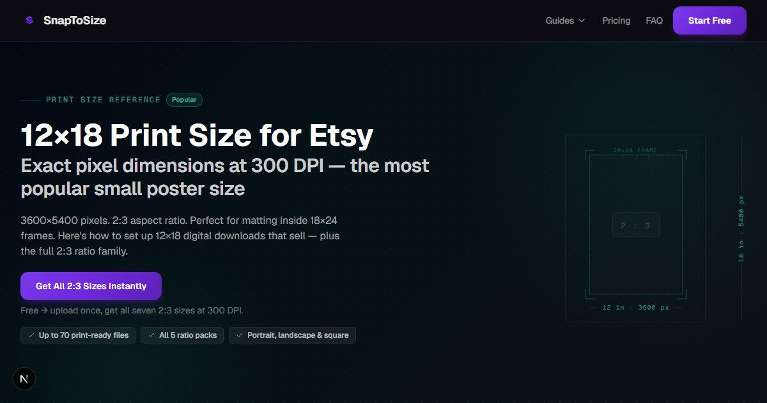Open the SnapToSize home link text
Image resolution: width=767 pixels, height=403 pixels.
pyautogui.click(x=75, y=20)
